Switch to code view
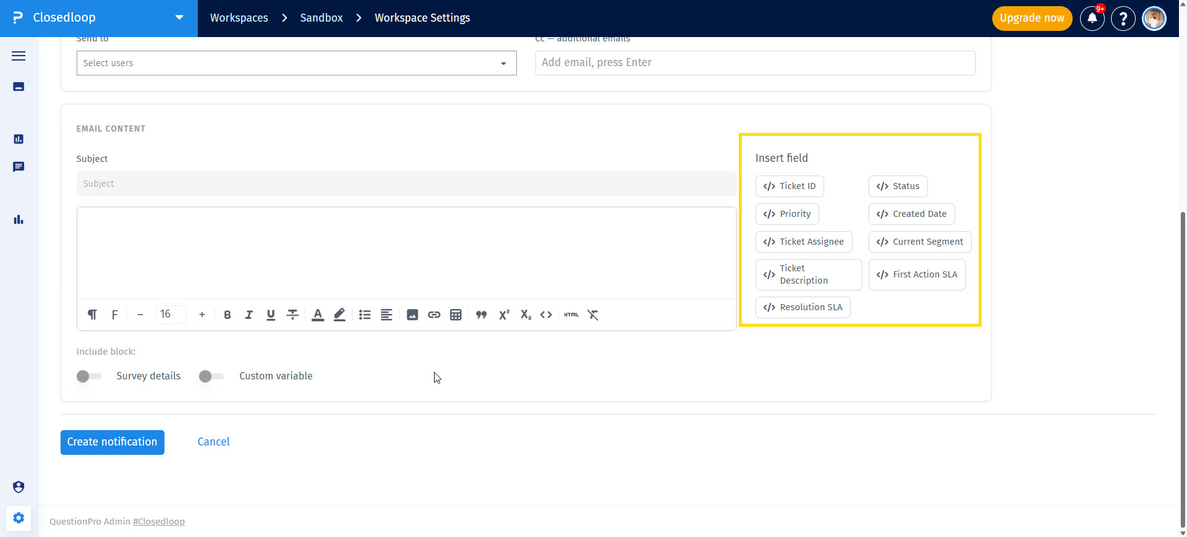Image resolution: width=1187 pixels, height=537 pixels. 546,315
